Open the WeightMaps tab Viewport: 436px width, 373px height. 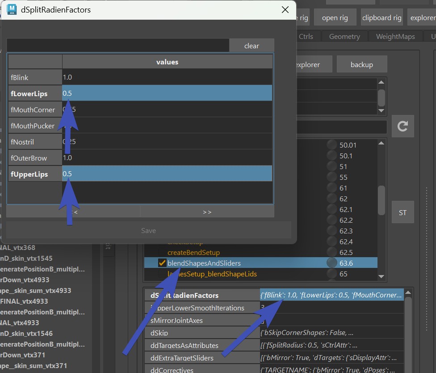coord(395,37)
